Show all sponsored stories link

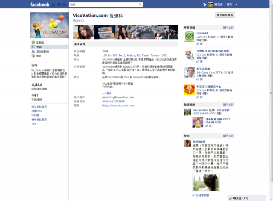pyautogui.click(x=228, y=105)
